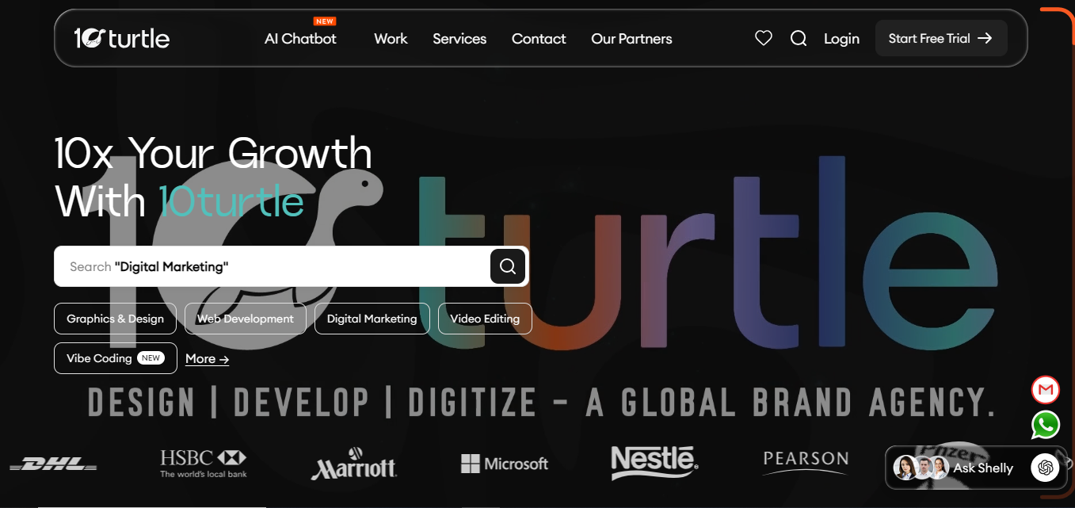The width and height of the screenshot is (1075, 508).
Task: Select the Video Editing category chip
Action: 485,319
